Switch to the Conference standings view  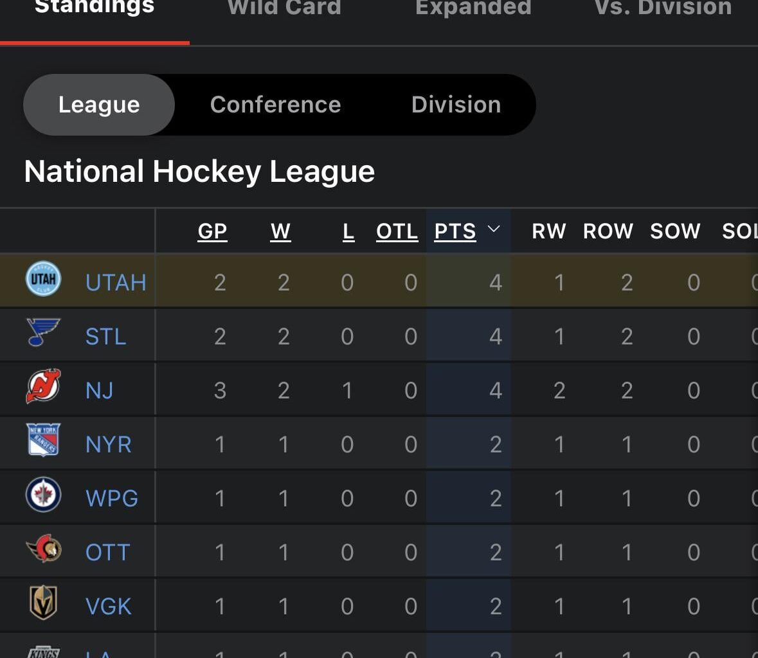click(275, 104)
